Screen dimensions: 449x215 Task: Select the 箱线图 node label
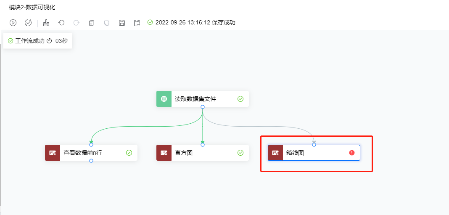click(295, 153)
